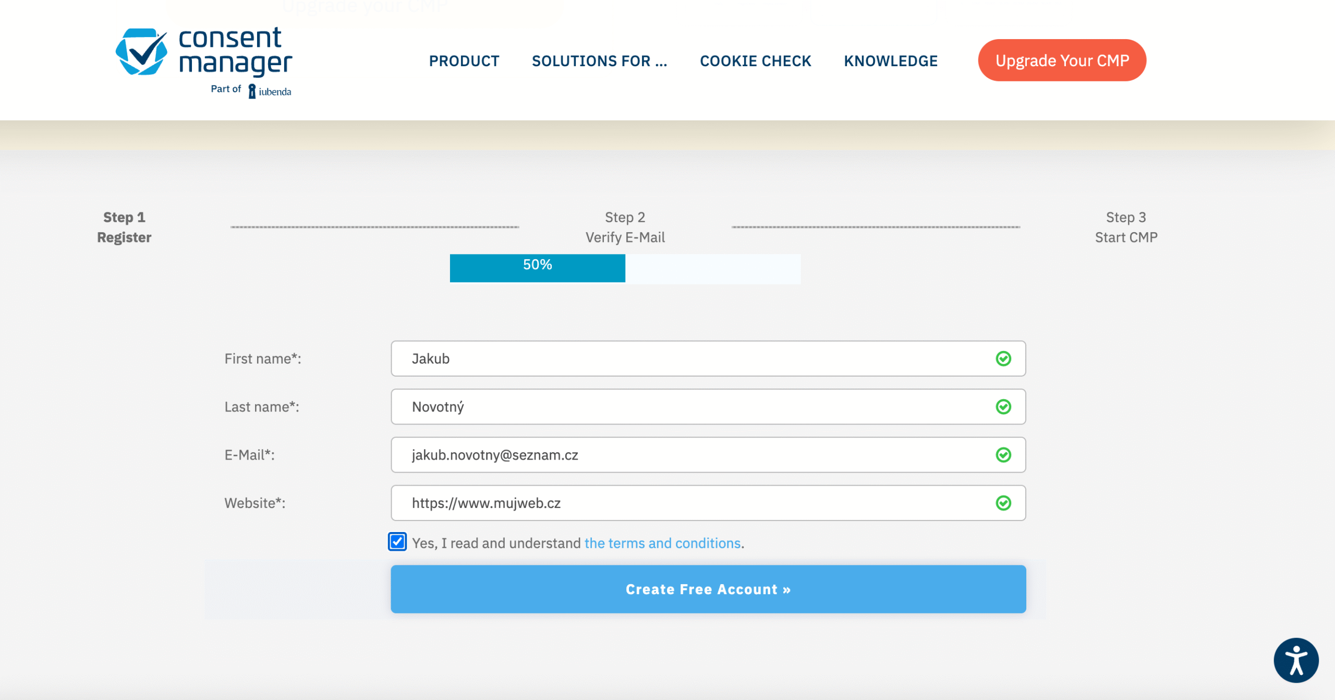Open the COOKIE CHECK menu item
Image resolution: width=1335 pixels, height=700 pixels.
[755, 61]
